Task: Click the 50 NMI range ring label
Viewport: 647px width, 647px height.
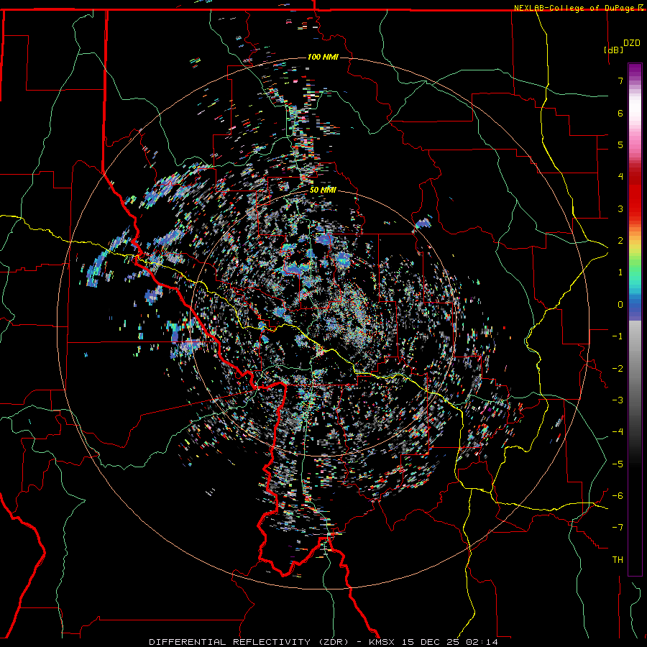Action: (323, 190)
